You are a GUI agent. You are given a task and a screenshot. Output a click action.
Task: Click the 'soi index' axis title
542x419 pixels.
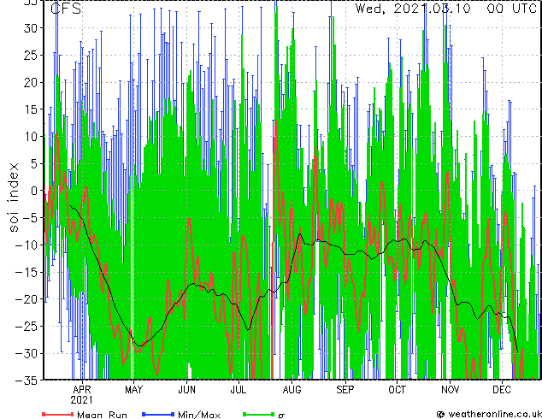pyautogui.click(x=13, y=197)
